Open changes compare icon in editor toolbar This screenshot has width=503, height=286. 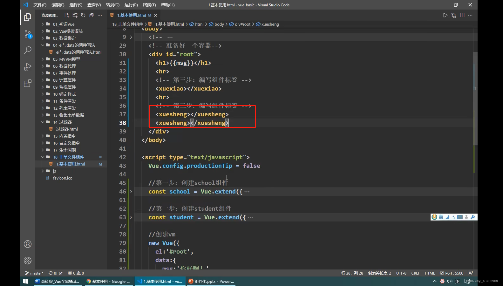point(454,15)
